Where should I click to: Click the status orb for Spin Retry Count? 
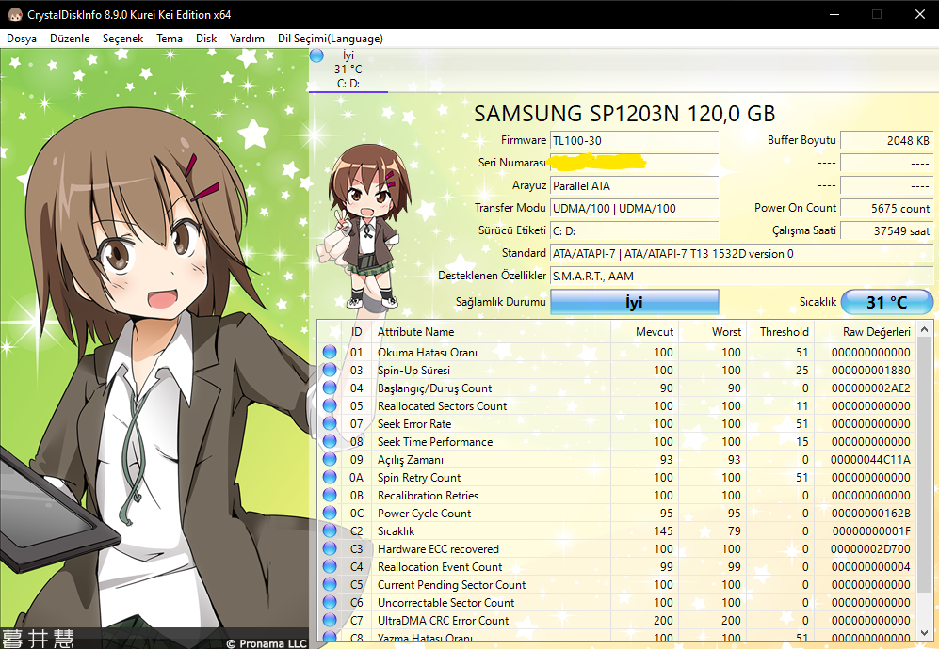330,478
